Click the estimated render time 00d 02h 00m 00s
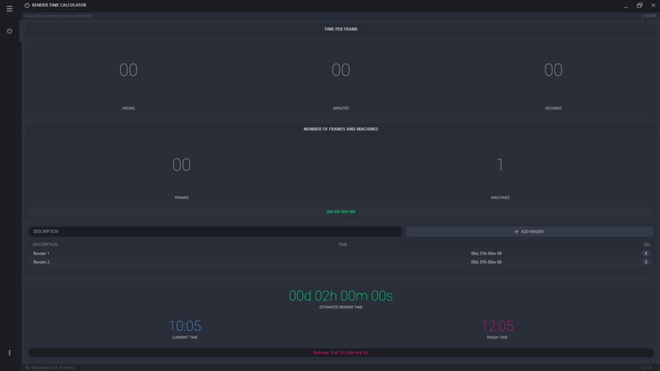Image resolution: width=660 pixels, height=371 pixels. 341,295
